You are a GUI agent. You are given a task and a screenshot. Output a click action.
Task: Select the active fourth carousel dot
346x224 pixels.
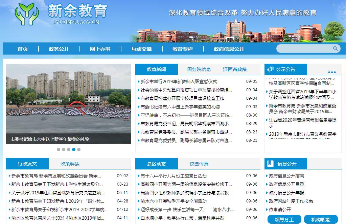click(74, 150)
